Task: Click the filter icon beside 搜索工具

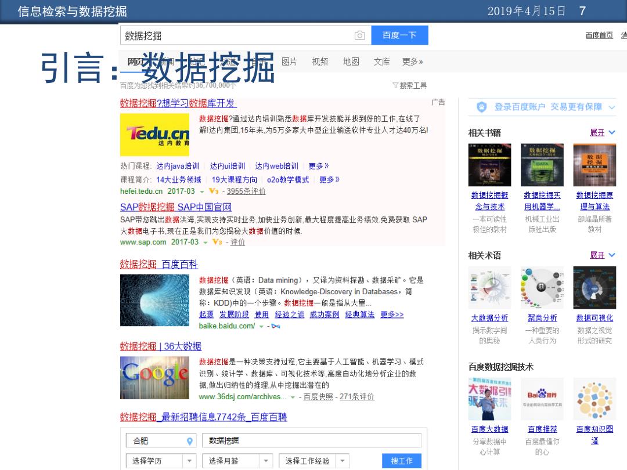Action: (395, 85)
